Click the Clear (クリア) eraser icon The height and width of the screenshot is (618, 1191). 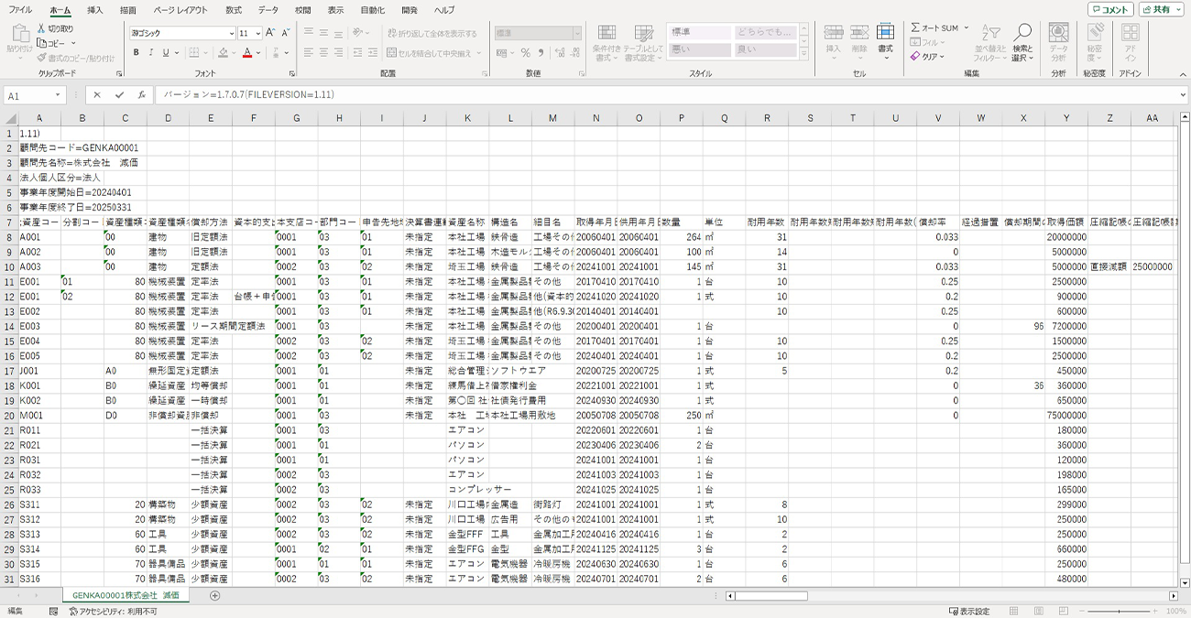(x=915, y=57)
